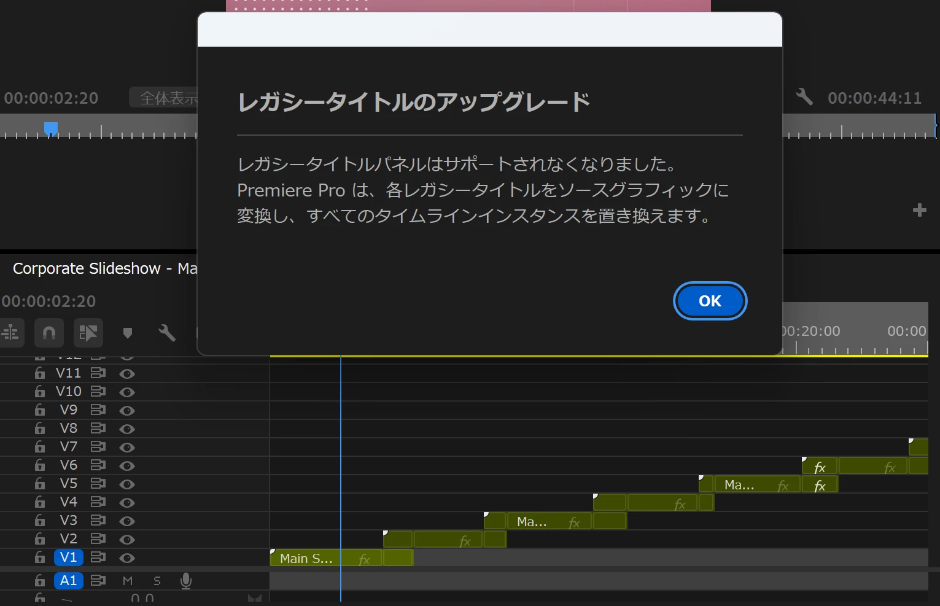This screenshot has width=940, height=606.
Task: Select the fx clip on track V4
Action: pos(662,503)
